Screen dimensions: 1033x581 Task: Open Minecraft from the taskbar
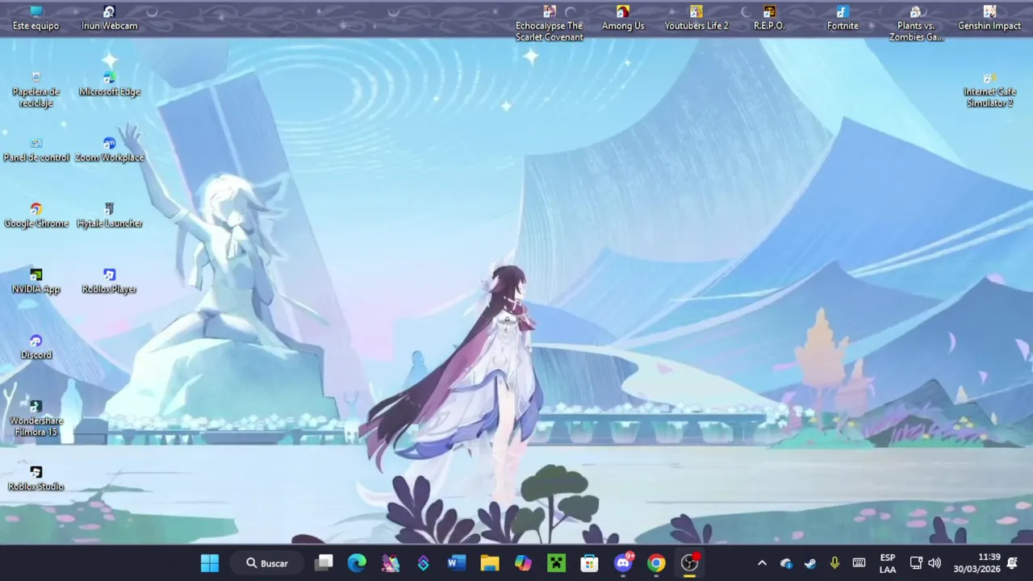pyautogui.click(x=557, y=563)
